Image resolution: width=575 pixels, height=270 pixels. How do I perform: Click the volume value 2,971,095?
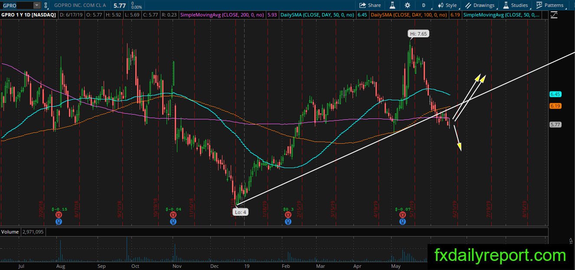tap(33, 232)
